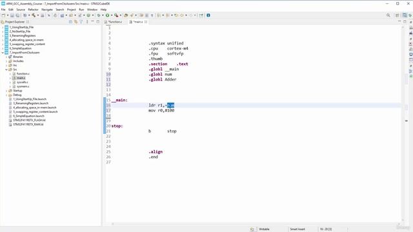This screenshot has width=413, height=232.
Task: Click the Open Perspective icon
Action: click(398, 15)
